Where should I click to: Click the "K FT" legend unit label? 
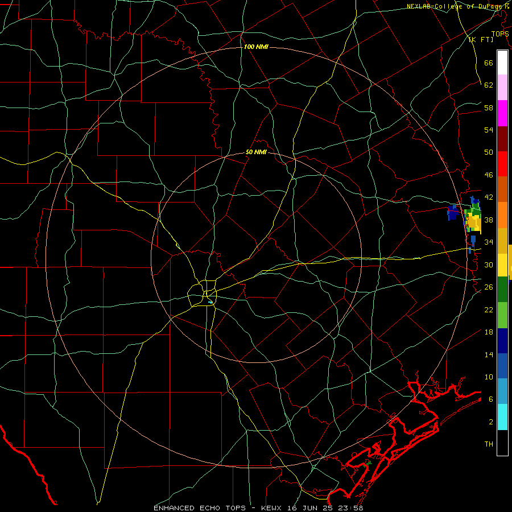pyautogui.click(x=481, y=40)
